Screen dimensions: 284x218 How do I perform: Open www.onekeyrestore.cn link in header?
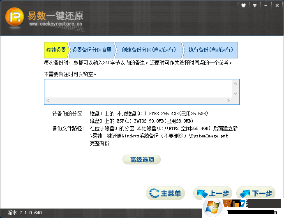click(x=55, y=24)
